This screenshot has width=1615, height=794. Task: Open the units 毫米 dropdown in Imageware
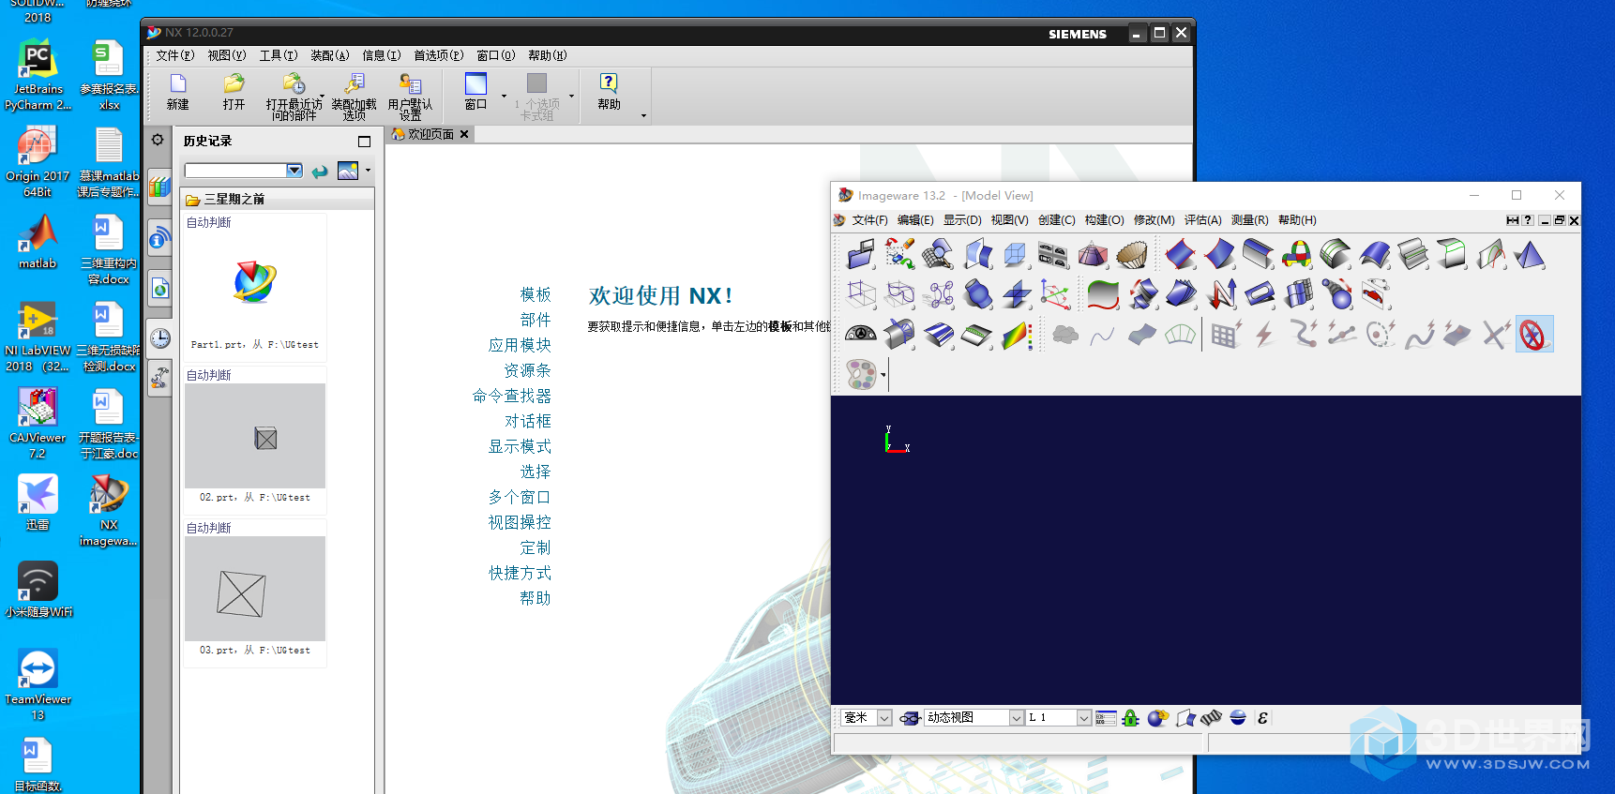[x=884, y=718]
